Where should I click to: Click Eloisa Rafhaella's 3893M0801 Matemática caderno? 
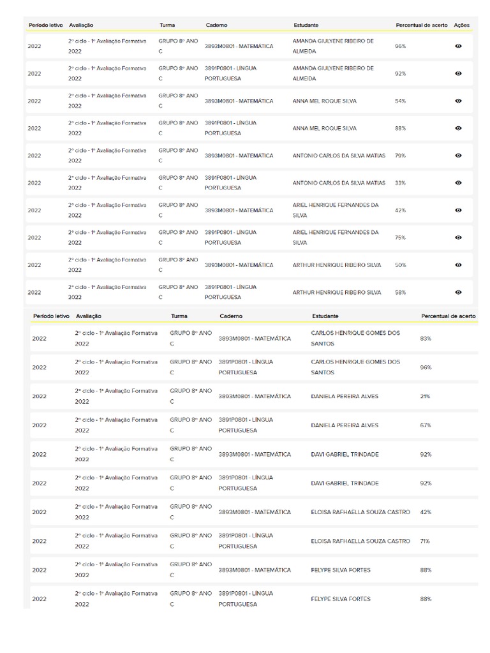pyautogui.click(x=254, y=512)
